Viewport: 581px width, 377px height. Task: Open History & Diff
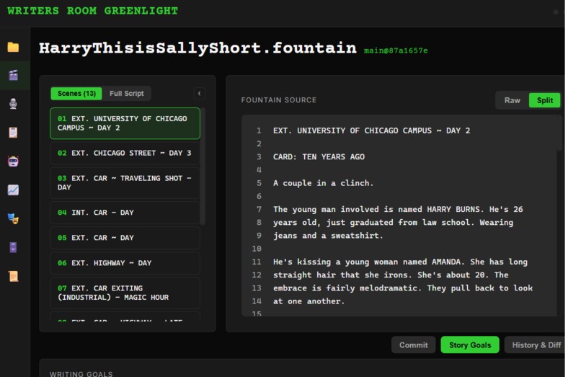pos(536,345)
